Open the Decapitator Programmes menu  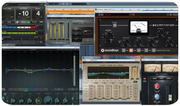[106, 11]
